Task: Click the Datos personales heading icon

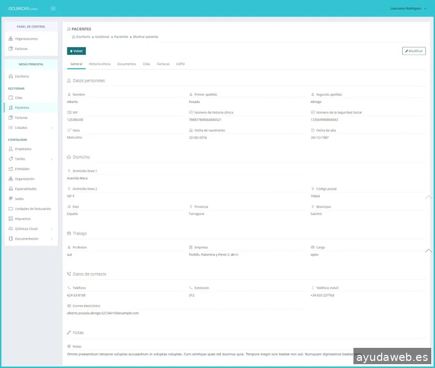Action: pos(69,81)
